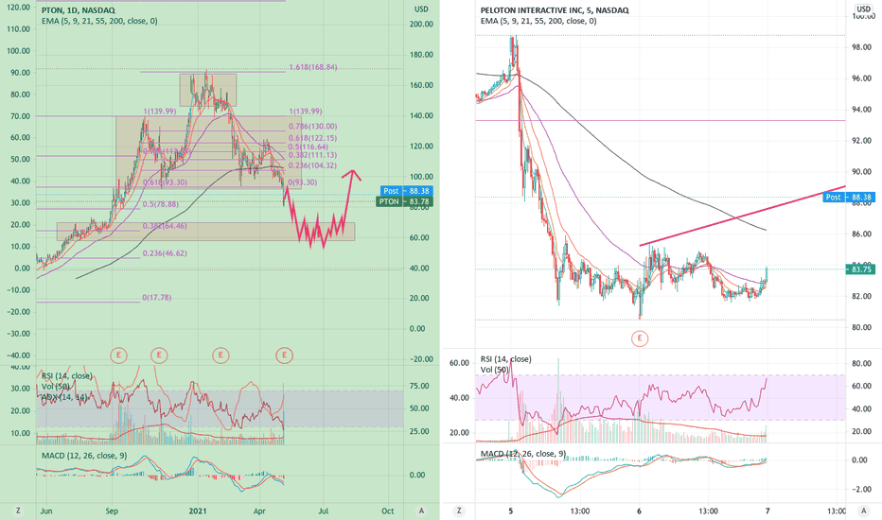Select MACD legend on Peloton 5-minute chart
882x520 pixels.
(523, 454)
